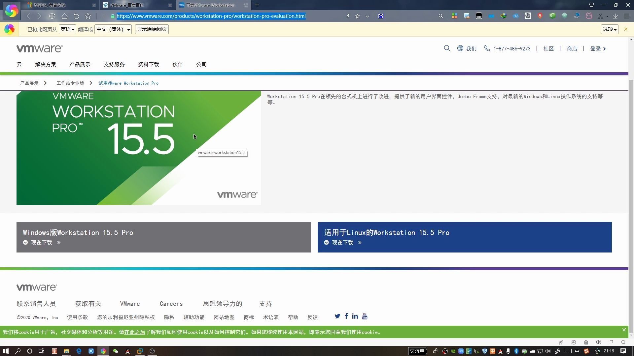Click the VMware site search magnifier
The width and height of the screenshot is (634, 356).
click(x=447, y=48)
